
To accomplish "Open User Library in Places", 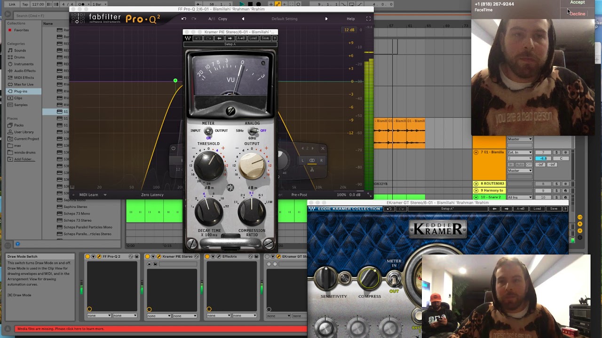I will point(24,132).
